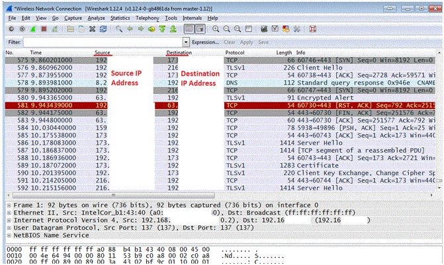Jump to the first packet
444x265 pixels.
[x=162, y=29]
